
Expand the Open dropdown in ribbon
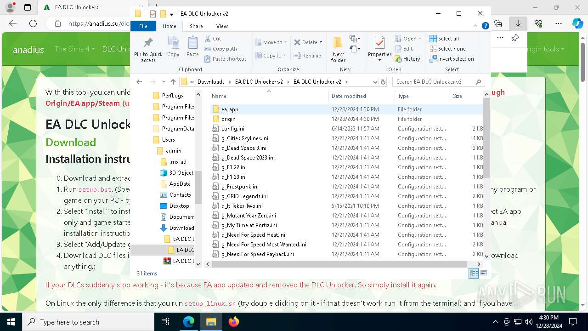pyautogui.click(x=420, y=39)
